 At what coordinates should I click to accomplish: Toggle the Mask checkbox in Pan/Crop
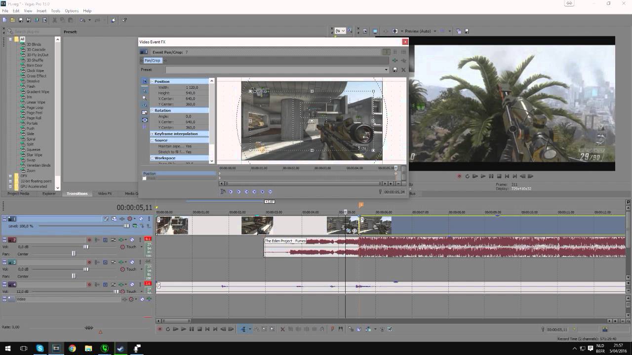(x=145, y=178)
